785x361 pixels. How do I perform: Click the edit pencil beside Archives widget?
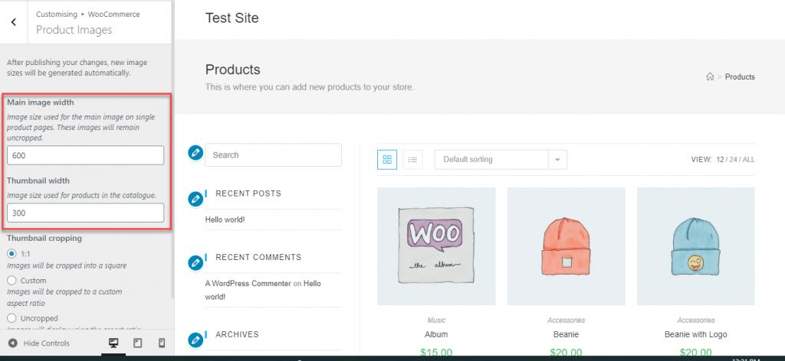click(x=195, y=340)
